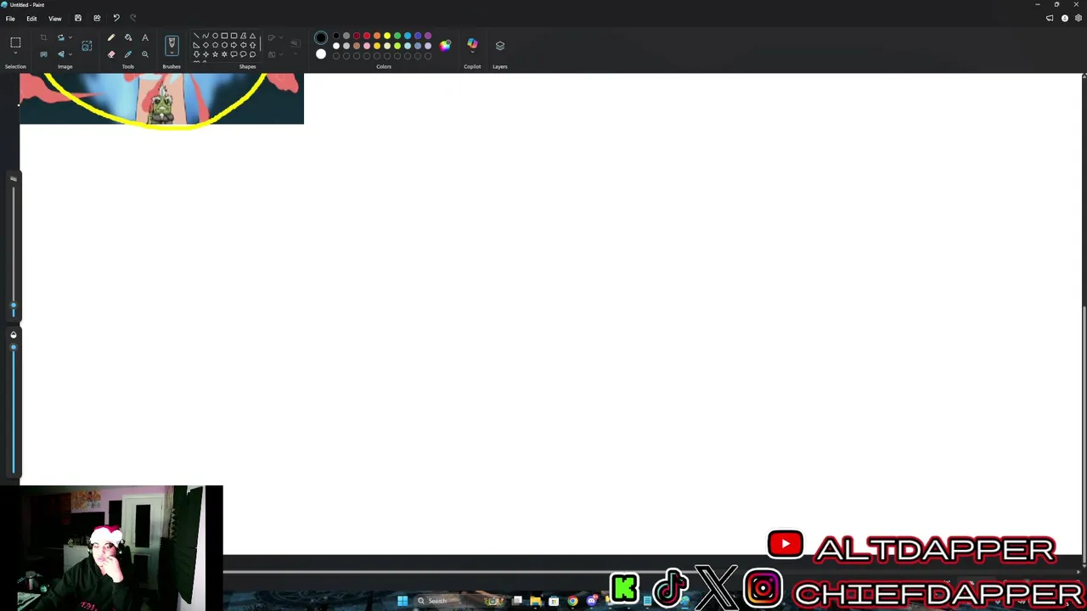
Task: Select the Fill bucket tool
Action: tap(128, 37)
